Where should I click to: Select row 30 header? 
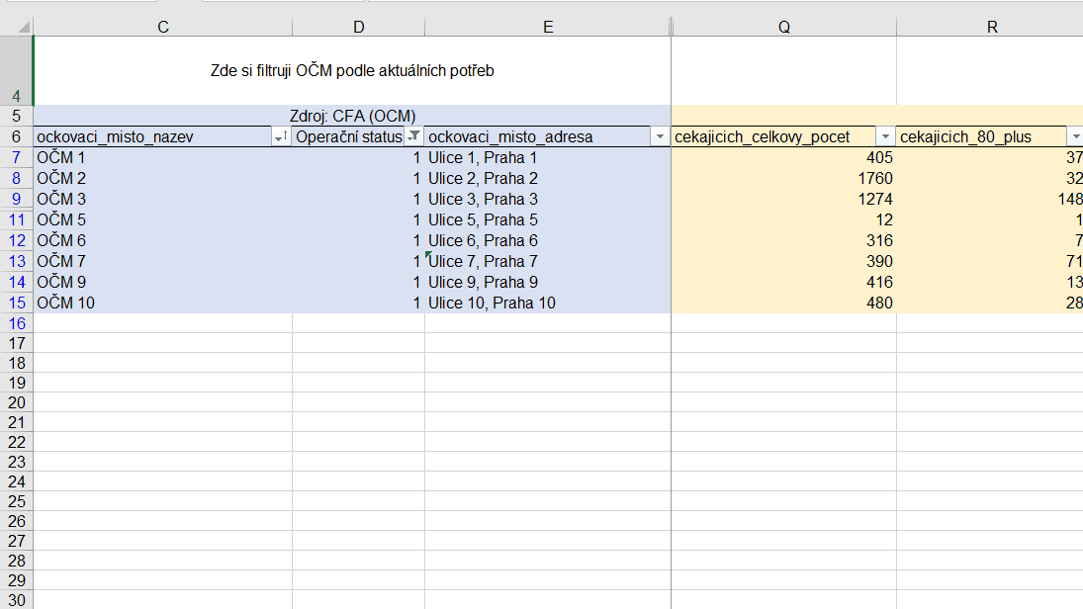pos(16,599)
